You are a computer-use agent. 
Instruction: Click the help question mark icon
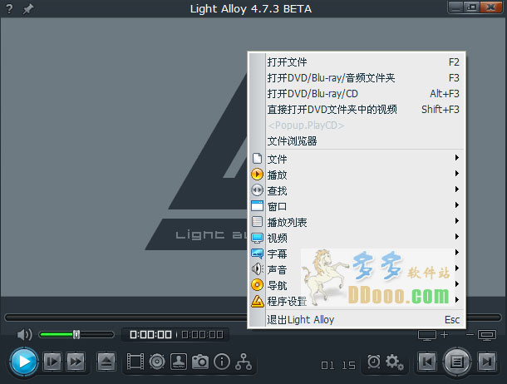[9, 8]
